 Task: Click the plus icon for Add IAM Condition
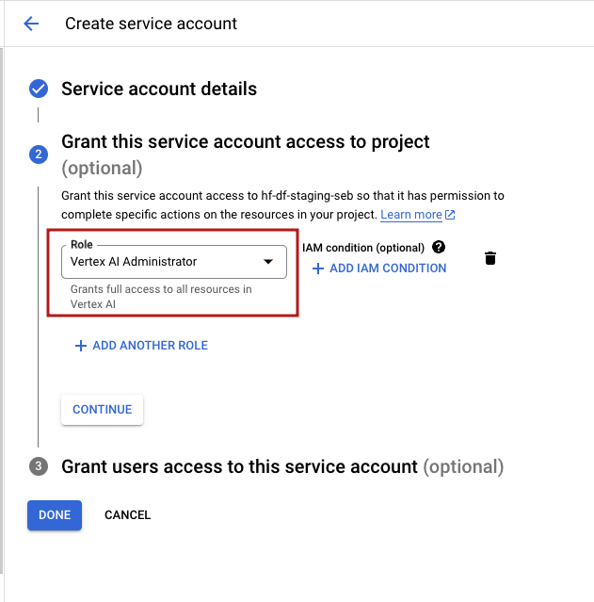(x=318, y=268)
